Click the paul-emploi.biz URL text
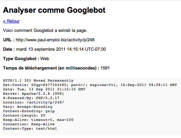 (55, 40)
